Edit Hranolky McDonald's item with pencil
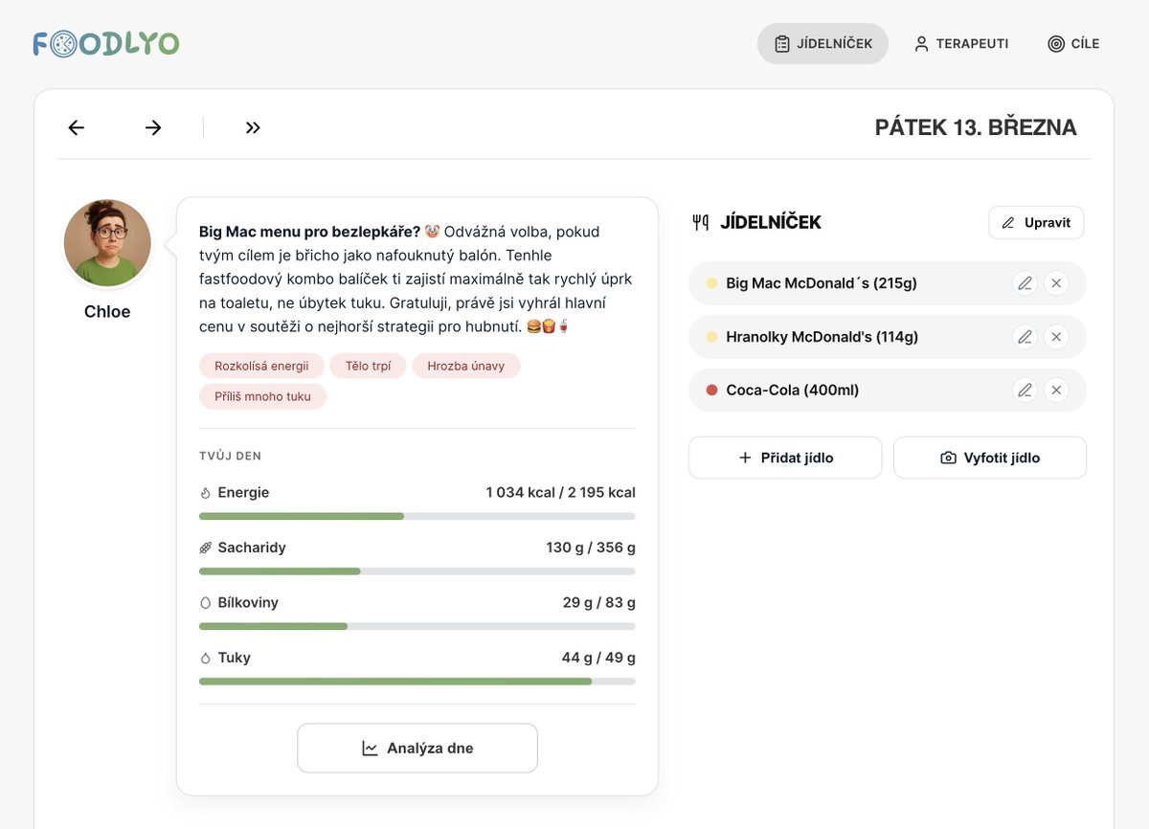The height and width of the screenshot is (829, 1149). (x=1025, y=337)
